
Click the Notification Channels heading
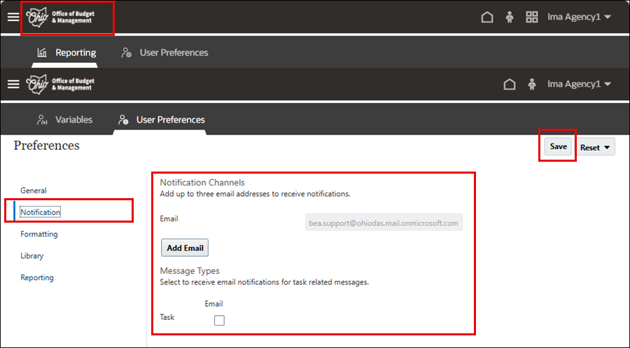202,183
